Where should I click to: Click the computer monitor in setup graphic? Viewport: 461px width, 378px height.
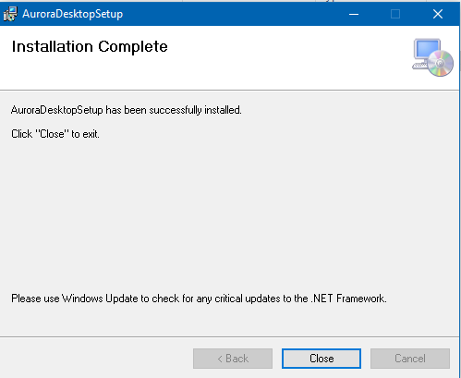pyautogui.click(x=428, y=50)
